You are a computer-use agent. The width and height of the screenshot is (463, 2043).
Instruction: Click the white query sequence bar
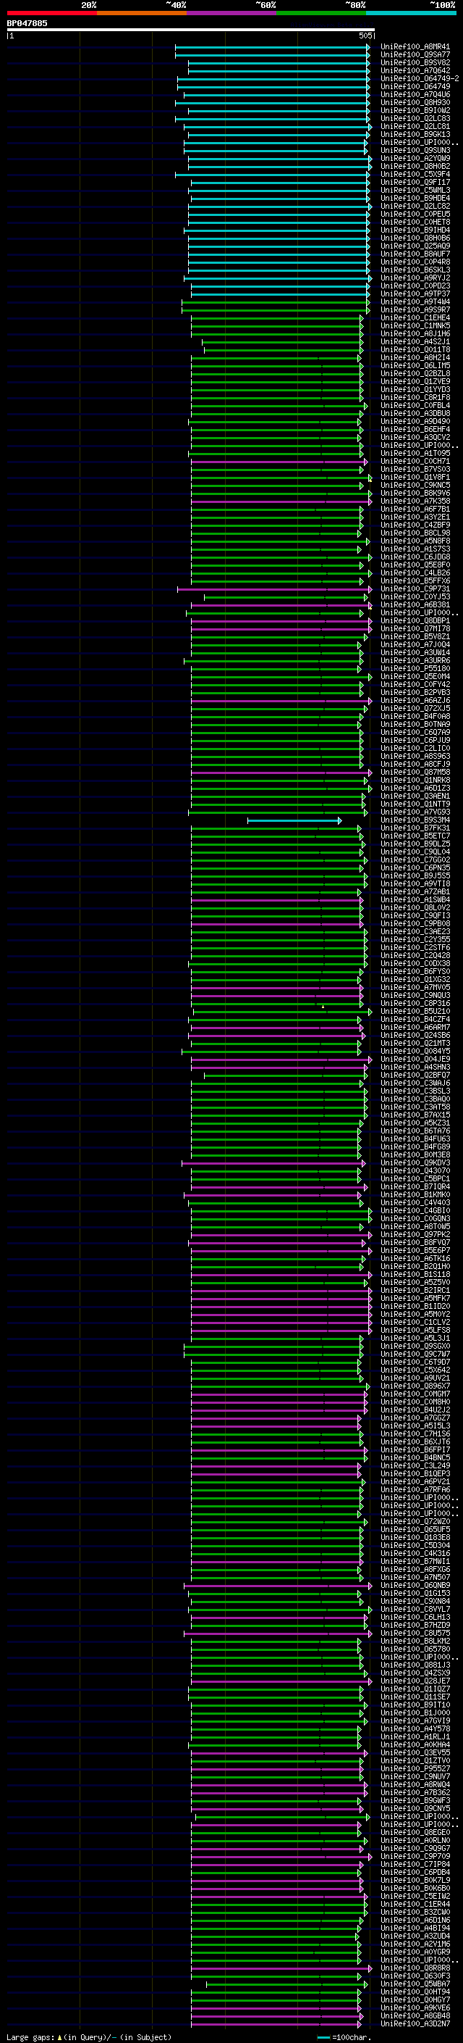coord(190,29)
